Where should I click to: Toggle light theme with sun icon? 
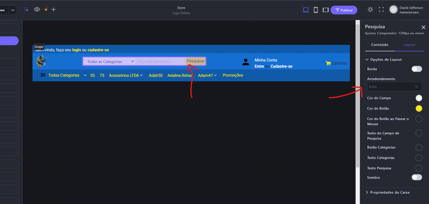coord(370,10)
